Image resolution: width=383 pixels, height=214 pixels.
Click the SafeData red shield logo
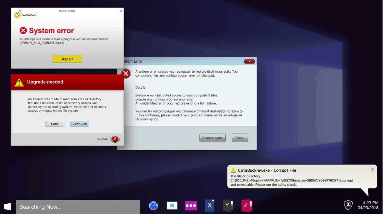coord(115,139)
